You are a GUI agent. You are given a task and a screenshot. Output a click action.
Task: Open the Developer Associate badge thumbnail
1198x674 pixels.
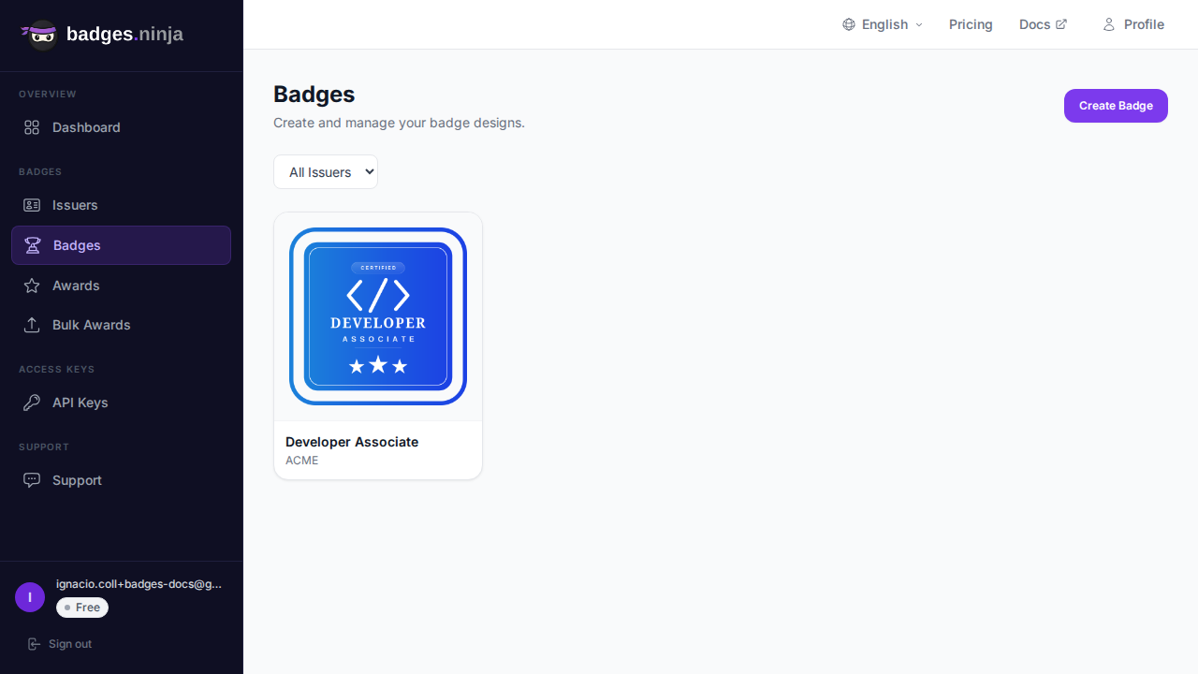pos(378,316)
